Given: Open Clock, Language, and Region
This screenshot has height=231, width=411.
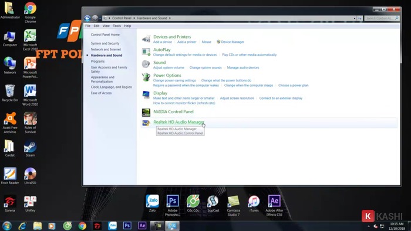Looking at the screenshot, I should pos(112,87).
